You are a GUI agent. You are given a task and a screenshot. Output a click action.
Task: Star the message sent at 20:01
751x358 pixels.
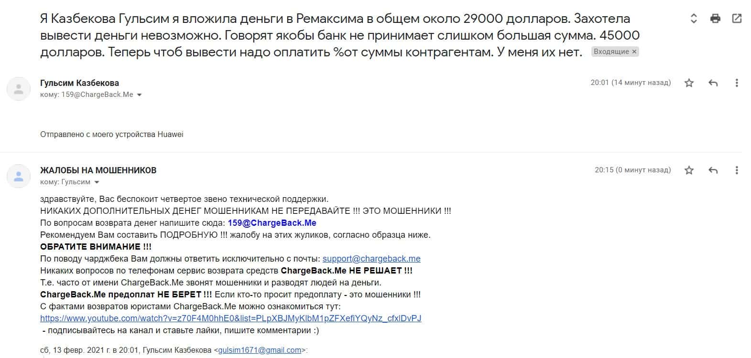click(x=689, y=83)
